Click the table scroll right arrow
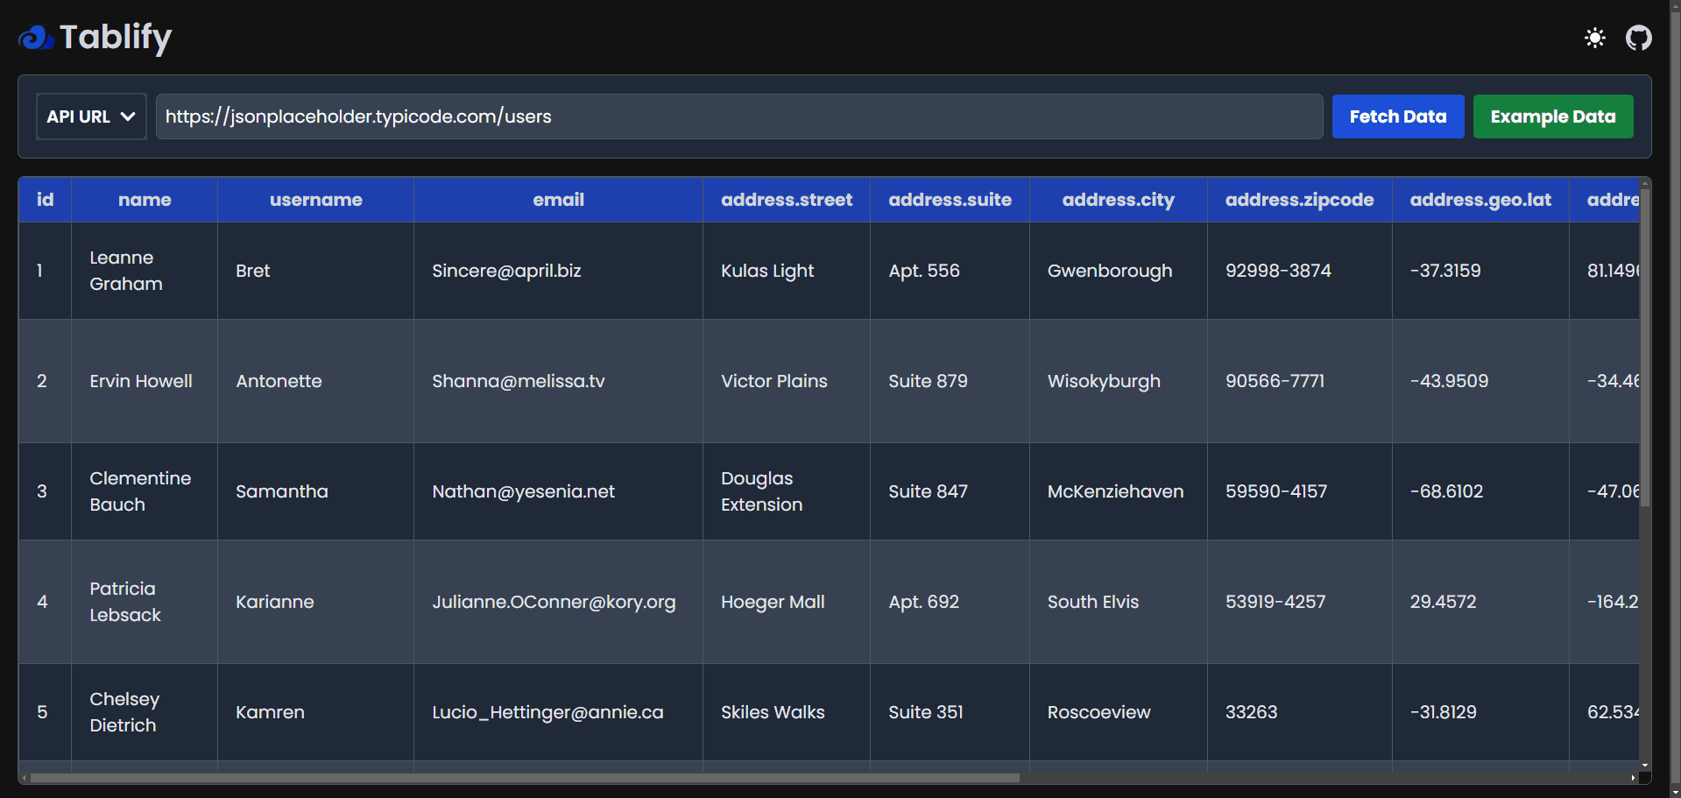The width and height of the screenshot is (1681, 798). pos(1633,777)
